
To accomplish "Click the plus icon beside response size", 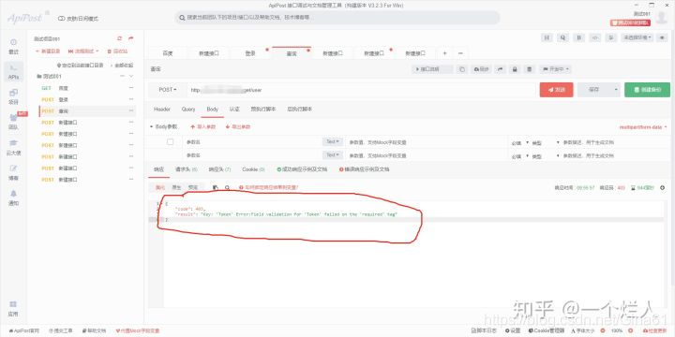I will (662, 188).
